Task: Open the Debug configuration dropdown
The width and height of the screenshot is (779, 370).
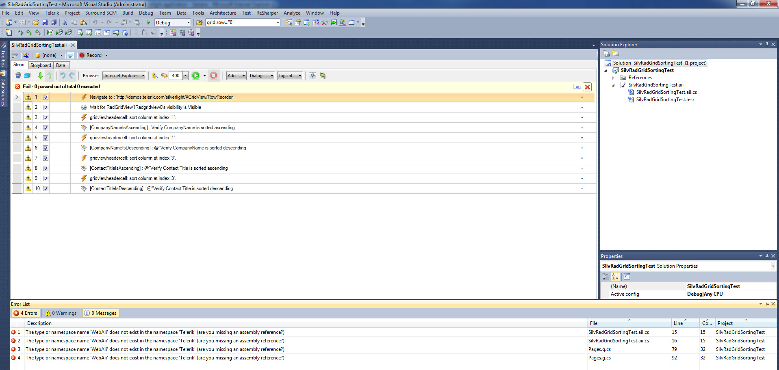Action: 173,23
